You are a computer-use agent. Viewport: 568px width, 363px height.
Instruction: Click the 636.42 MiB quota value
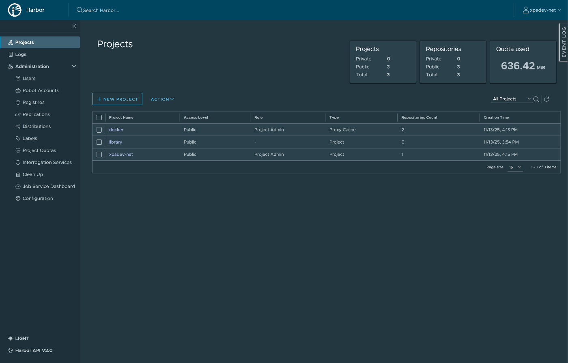(523, 66)
